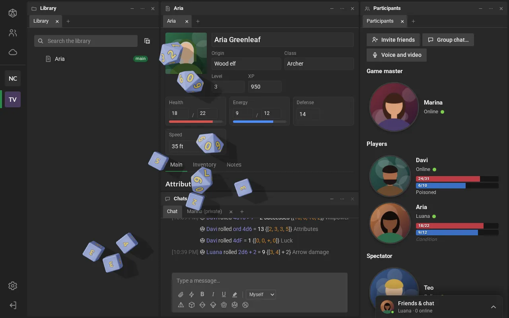Open the Participants panel more options menu

click(491, 8)
